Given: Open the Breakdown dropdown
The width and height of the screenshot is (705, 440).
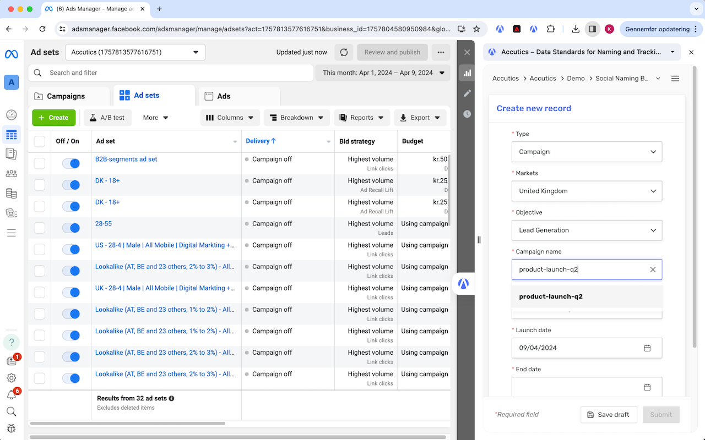Looking at the screenshot, I should (297, 118).
